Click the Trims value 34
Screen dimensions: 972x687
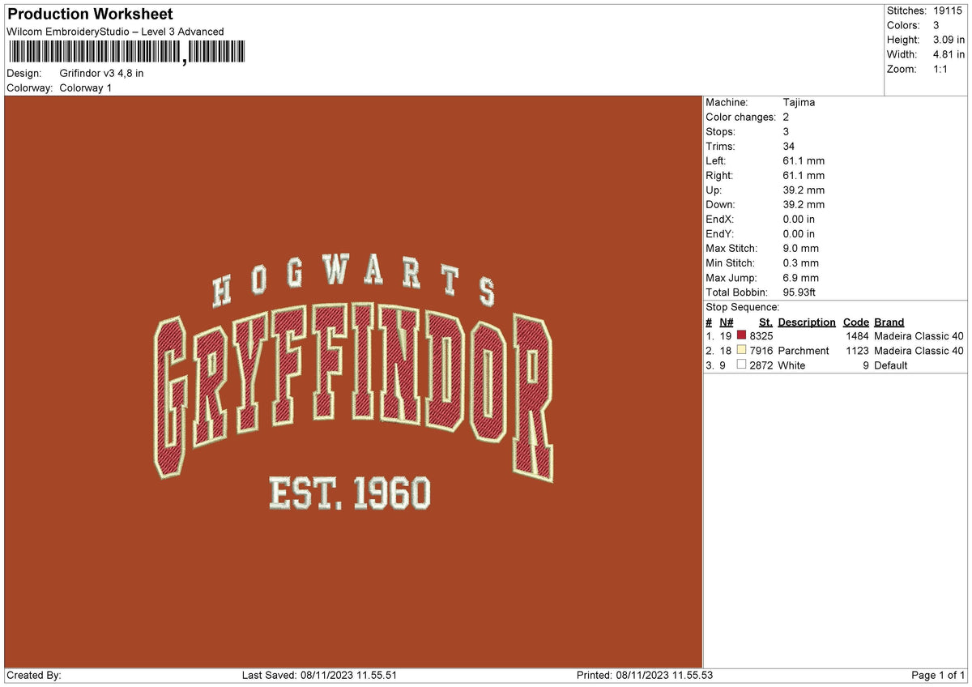pos(789,146)
